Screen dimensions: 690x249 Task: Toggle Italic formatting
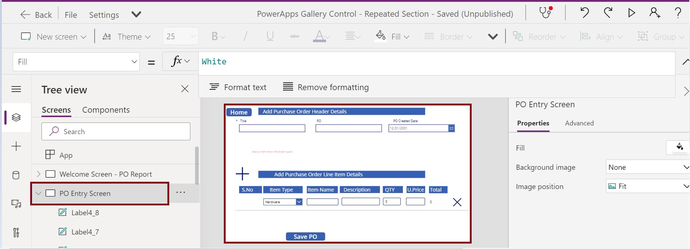click(x=246, y=36)
